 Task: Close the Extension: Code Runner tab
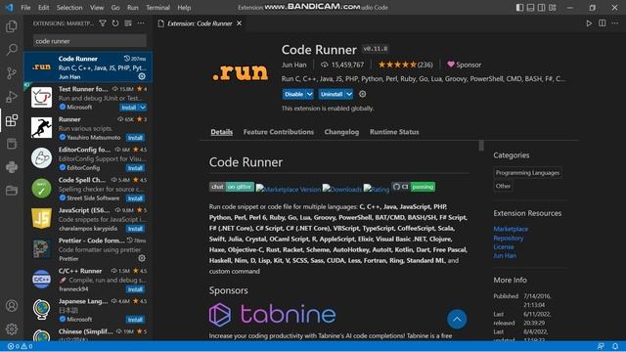239,23
